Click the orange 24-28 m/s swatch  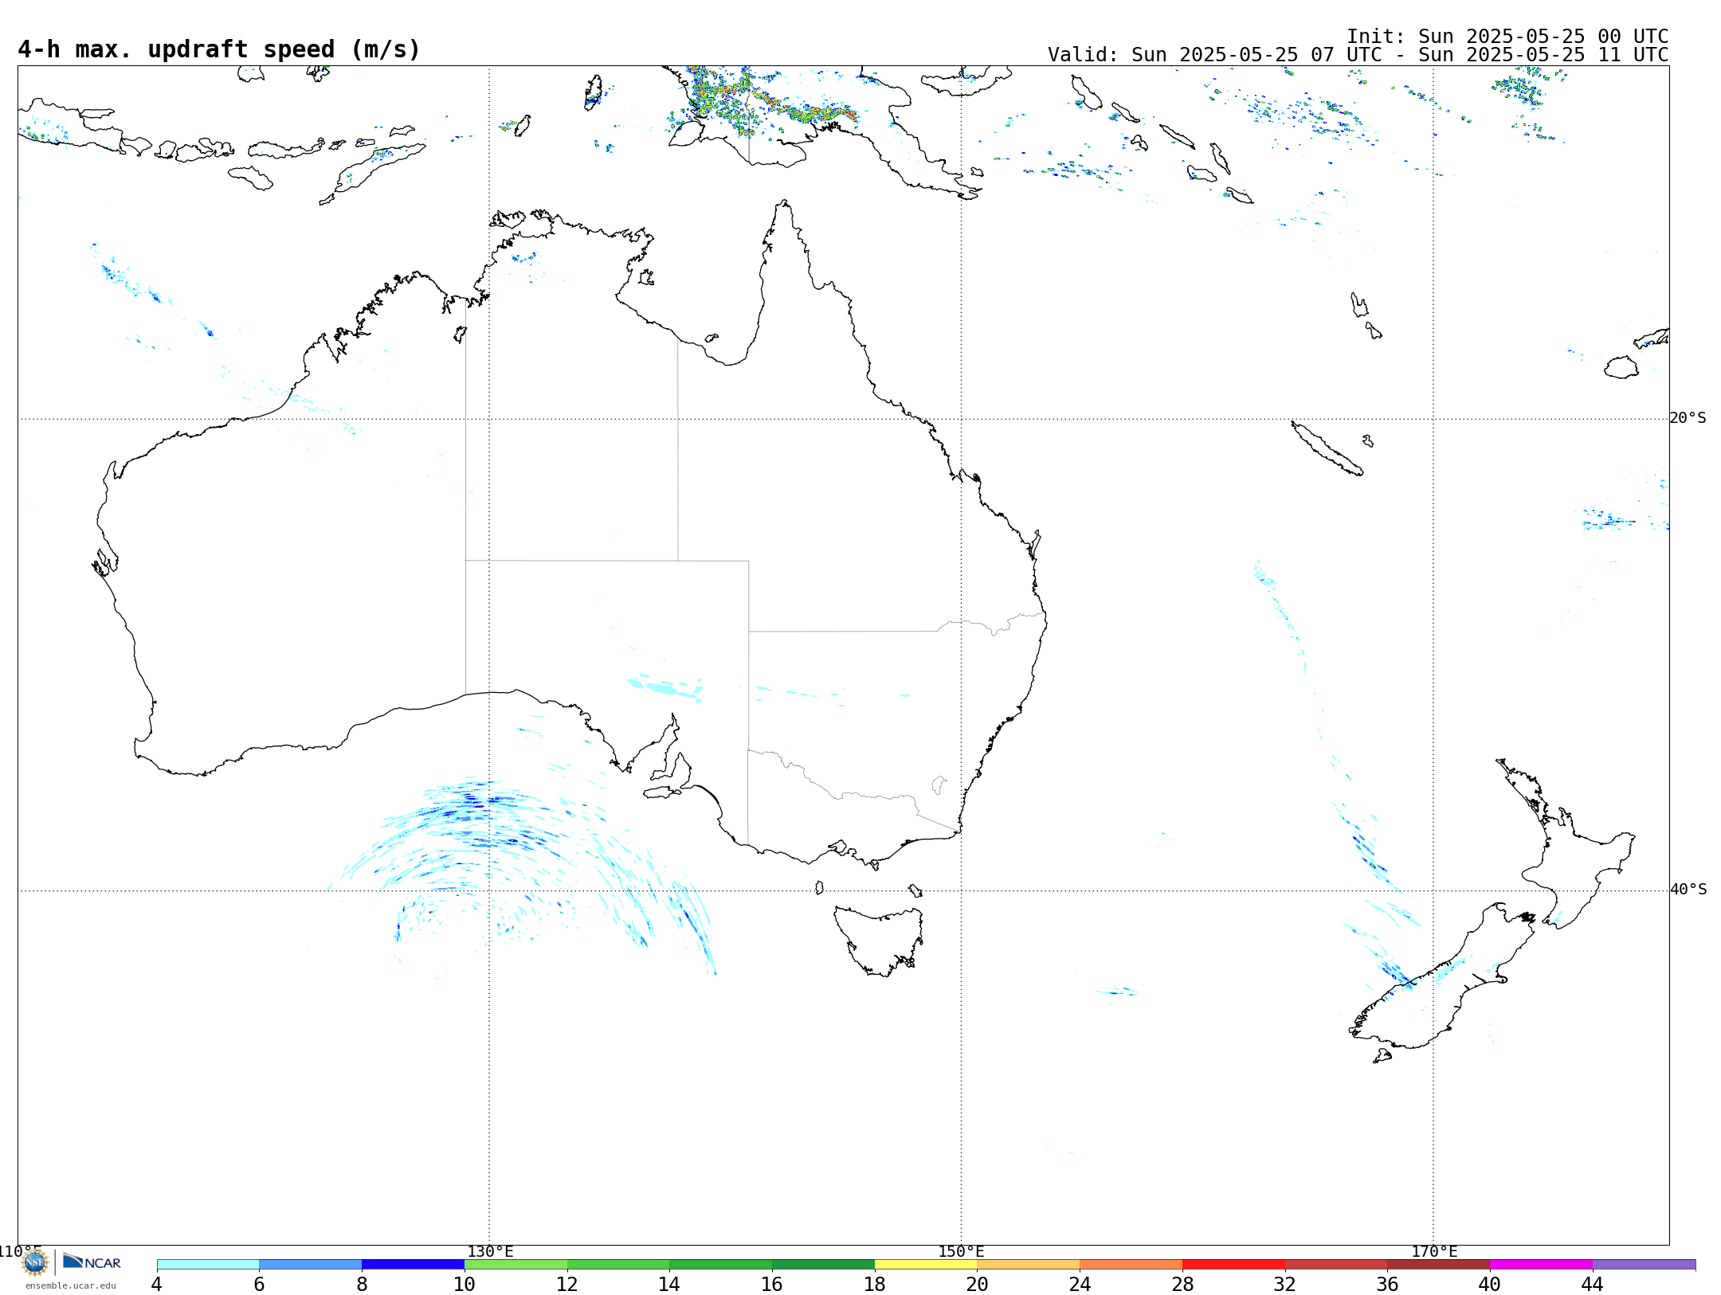(x=1131, y=1264)
